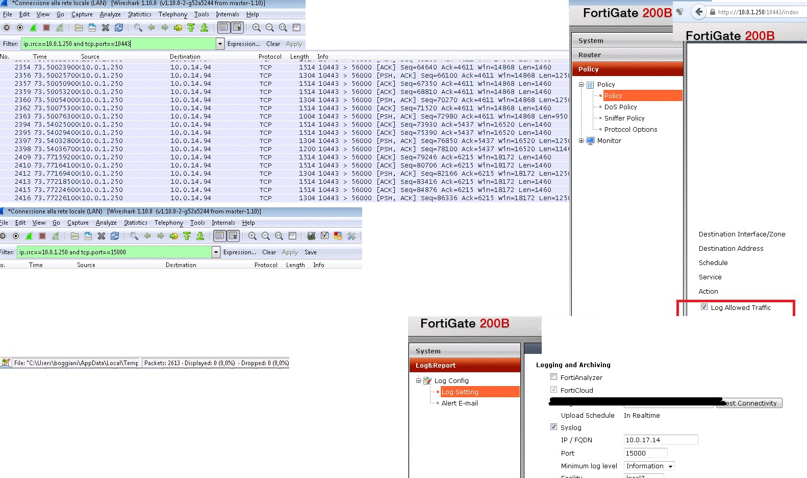This screenshot has width=807, height=478.
Task: Close the capture file in the port 10443 Wireshark window
Action: [106, 28]
